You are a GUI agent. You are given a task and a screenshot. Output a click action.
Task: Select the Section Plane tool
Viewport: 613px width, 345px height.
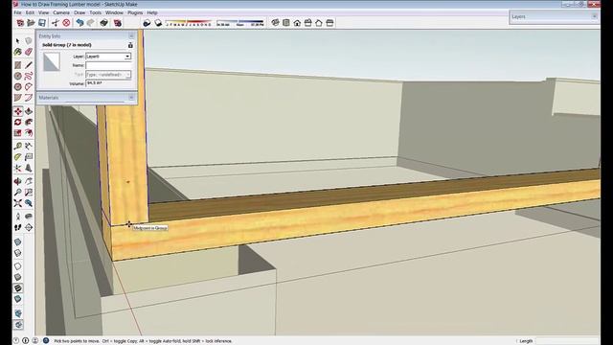click(29, 227)
